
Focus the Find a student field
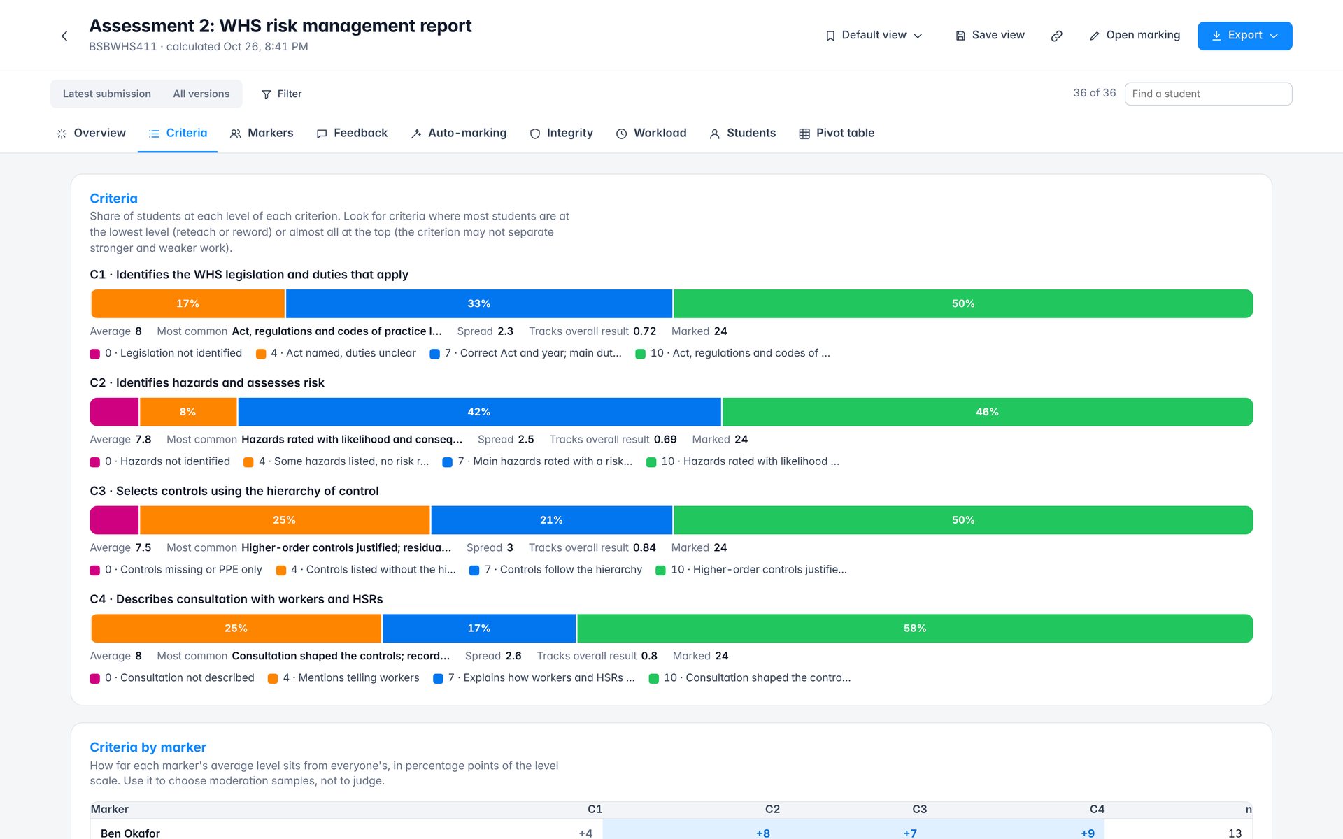1208,94
